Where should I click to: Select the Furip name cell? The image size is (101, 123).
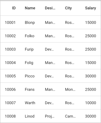pos(29,49)
